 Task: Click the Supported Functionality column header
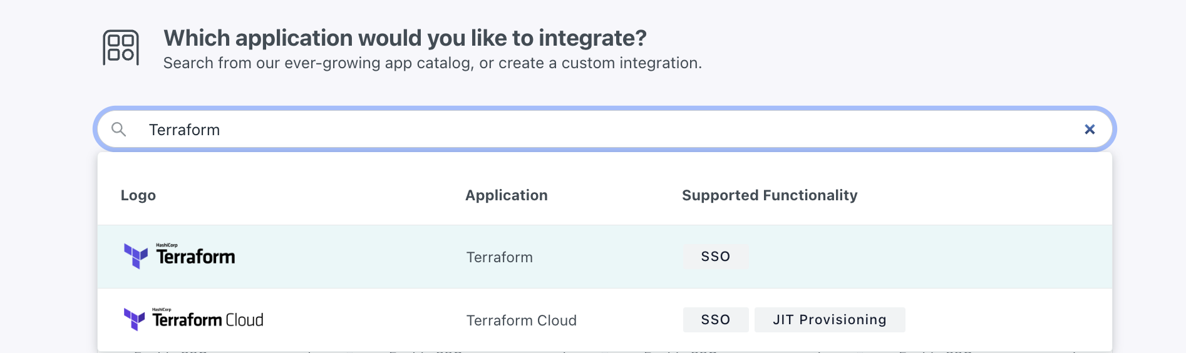pyautogui.click(x=769, y=195)
